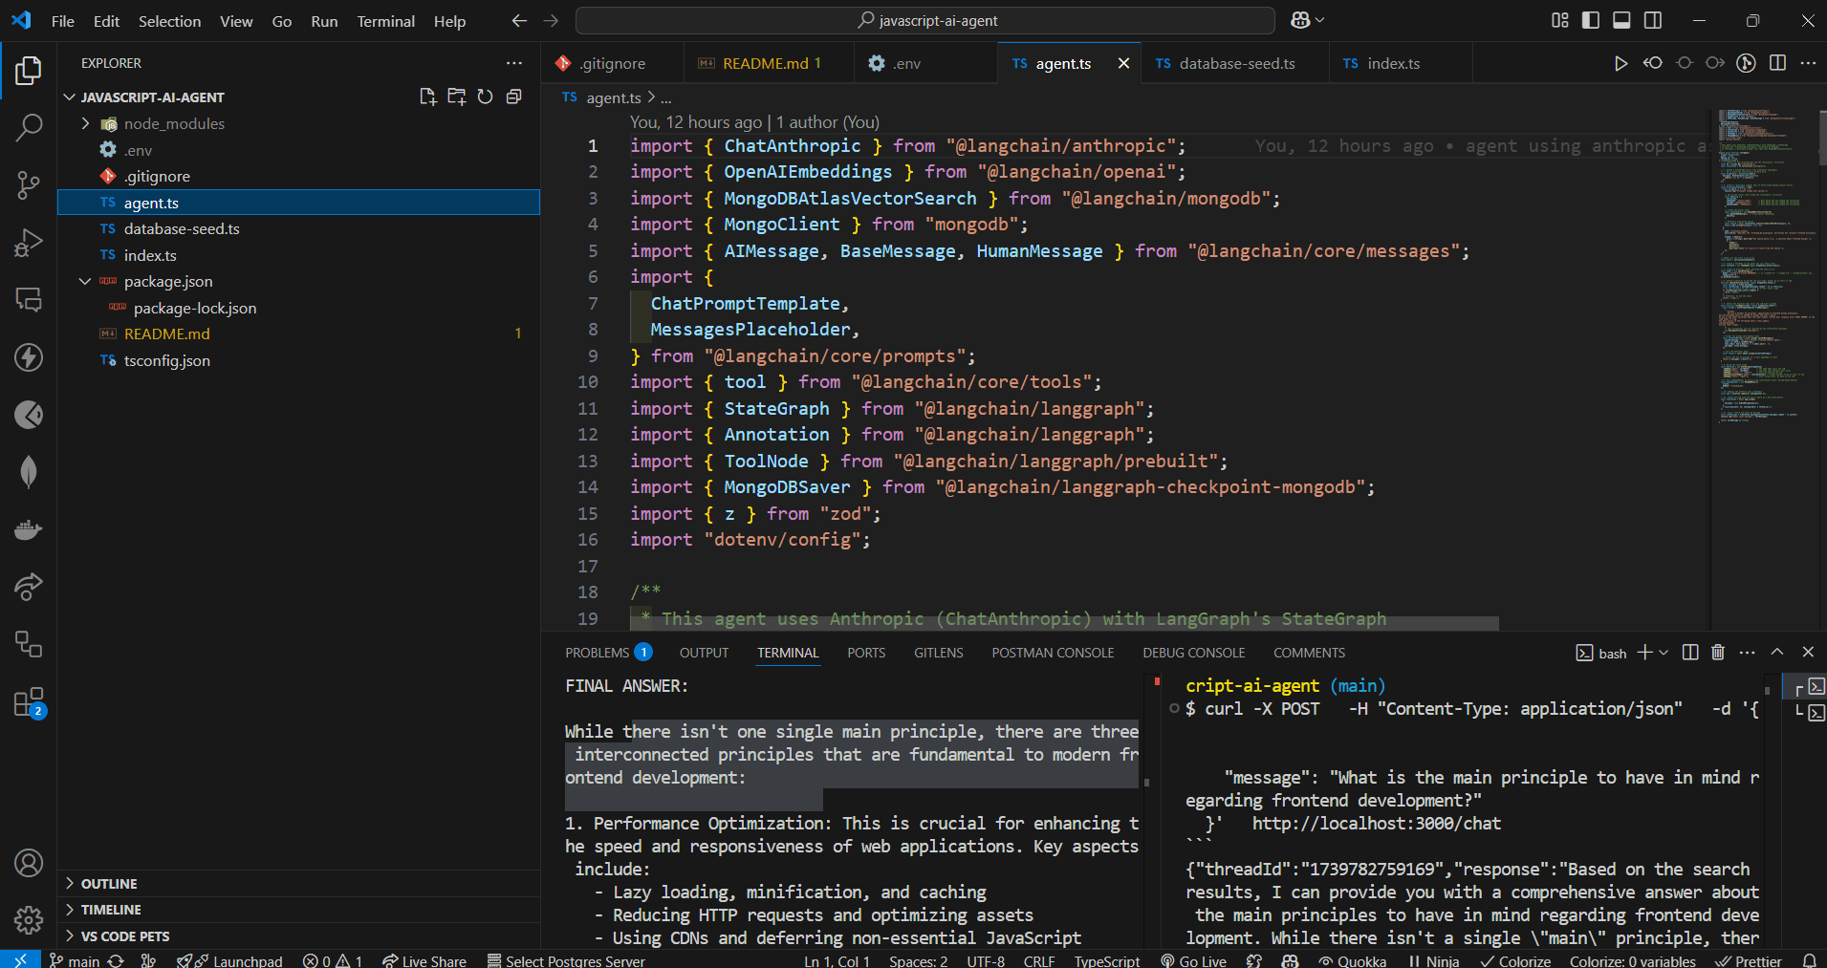The width and height of the screenshot is (1827, 968).
Task: Run agent.ts using the play button
Action: (x=1620, y=63)
